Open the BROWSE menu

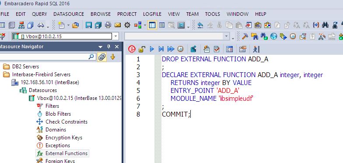(101, 14)
